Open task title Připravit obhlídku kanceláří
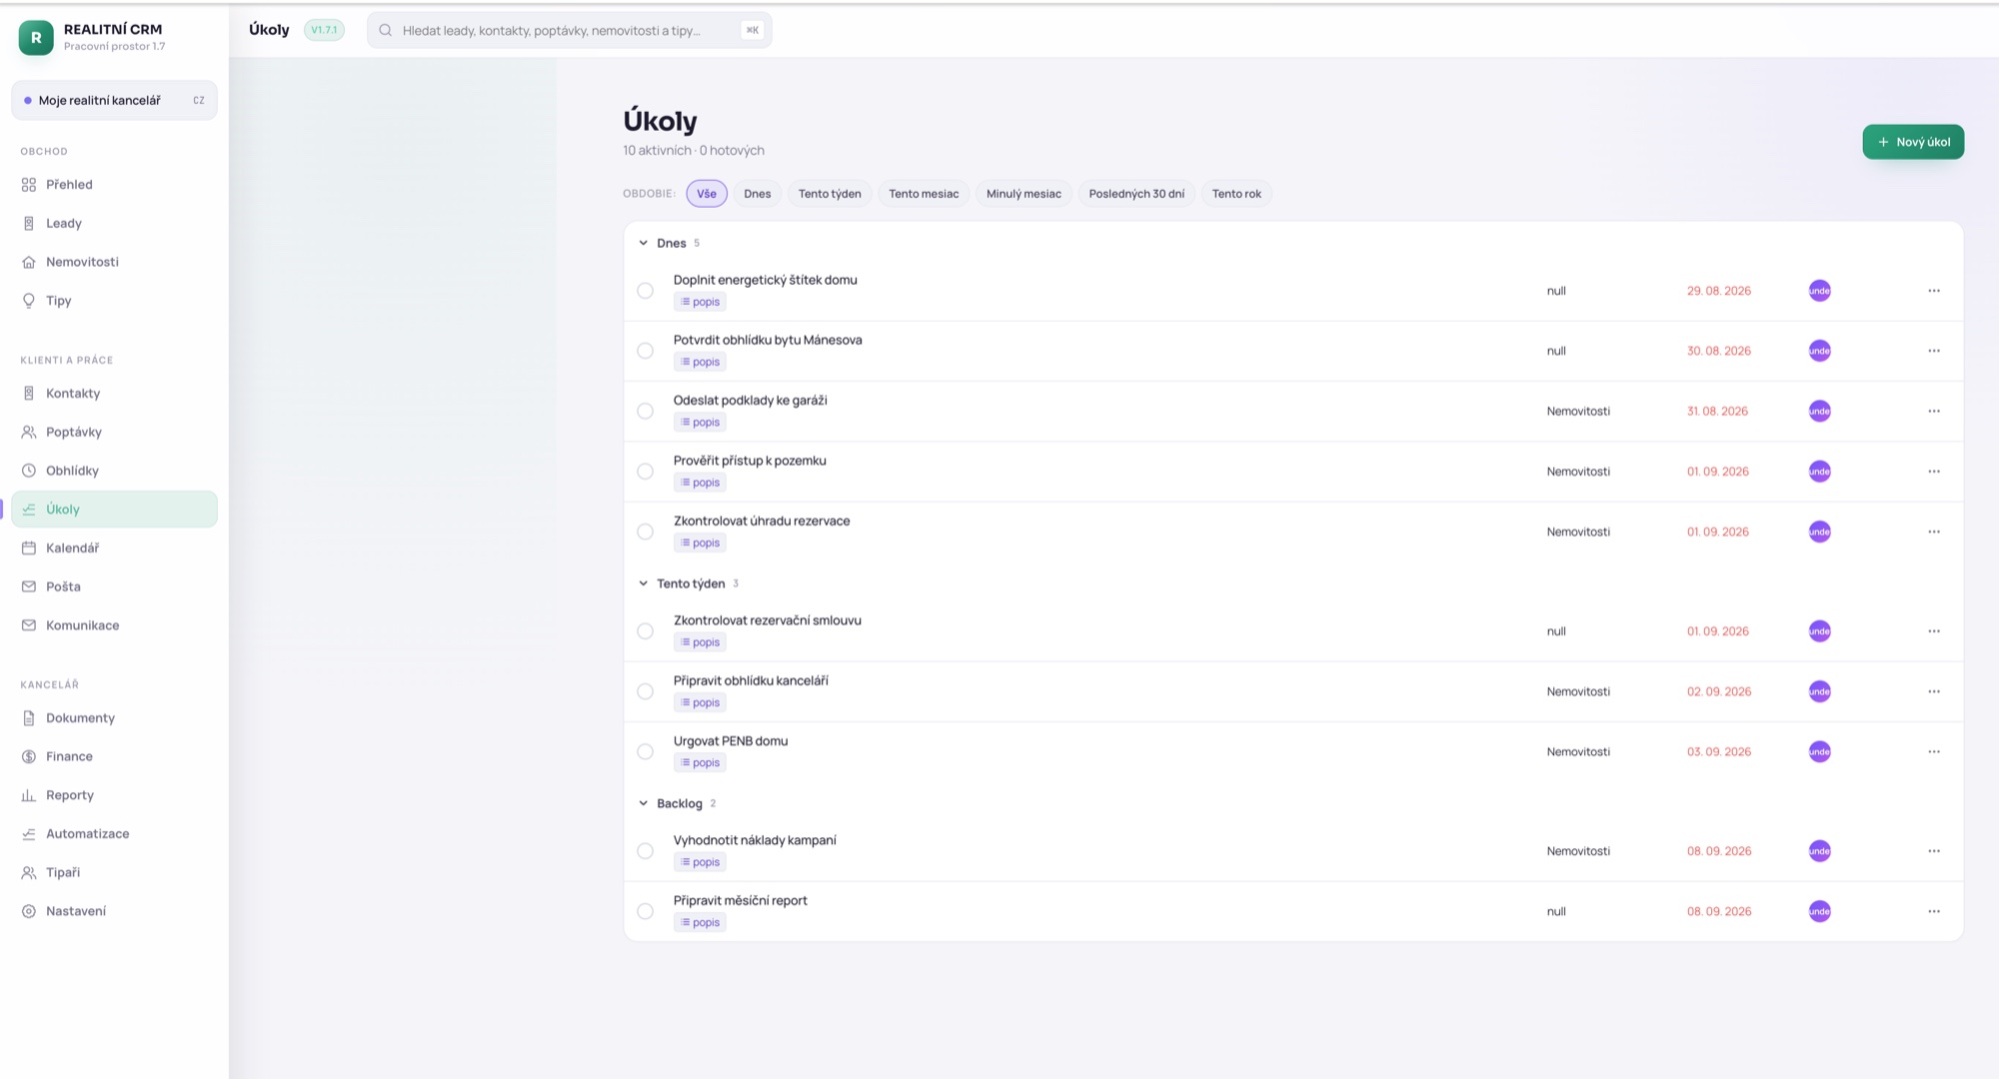This screenshot has height=1079, width=1999. [x=751, y=680]
